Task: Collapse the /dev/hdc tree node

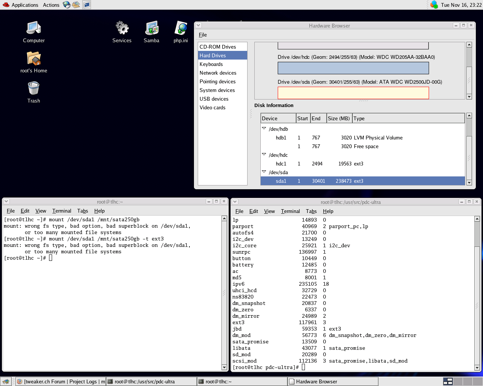Action: point(264,155)
